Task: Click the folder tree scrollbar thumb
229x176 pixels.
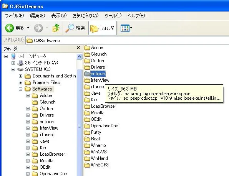Action: pyautogui.click(x=79, y=123)
